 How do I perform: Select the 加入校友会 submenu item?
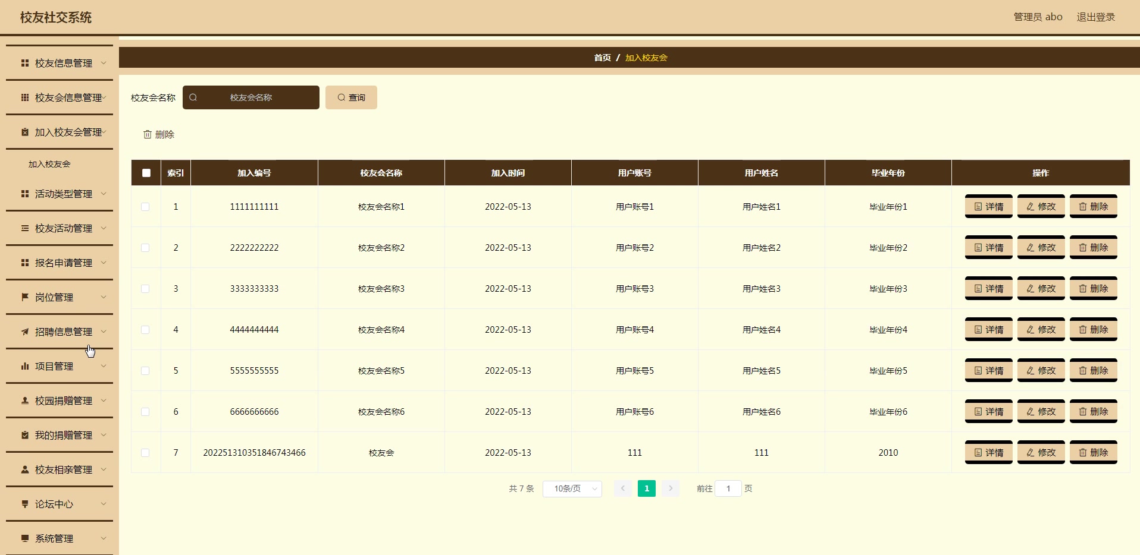point(49,164)
